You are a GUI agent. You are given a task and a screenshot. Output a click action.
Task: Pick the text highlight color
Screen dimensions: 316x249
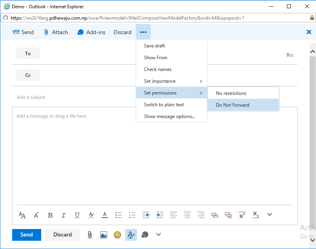pos(91,215)
